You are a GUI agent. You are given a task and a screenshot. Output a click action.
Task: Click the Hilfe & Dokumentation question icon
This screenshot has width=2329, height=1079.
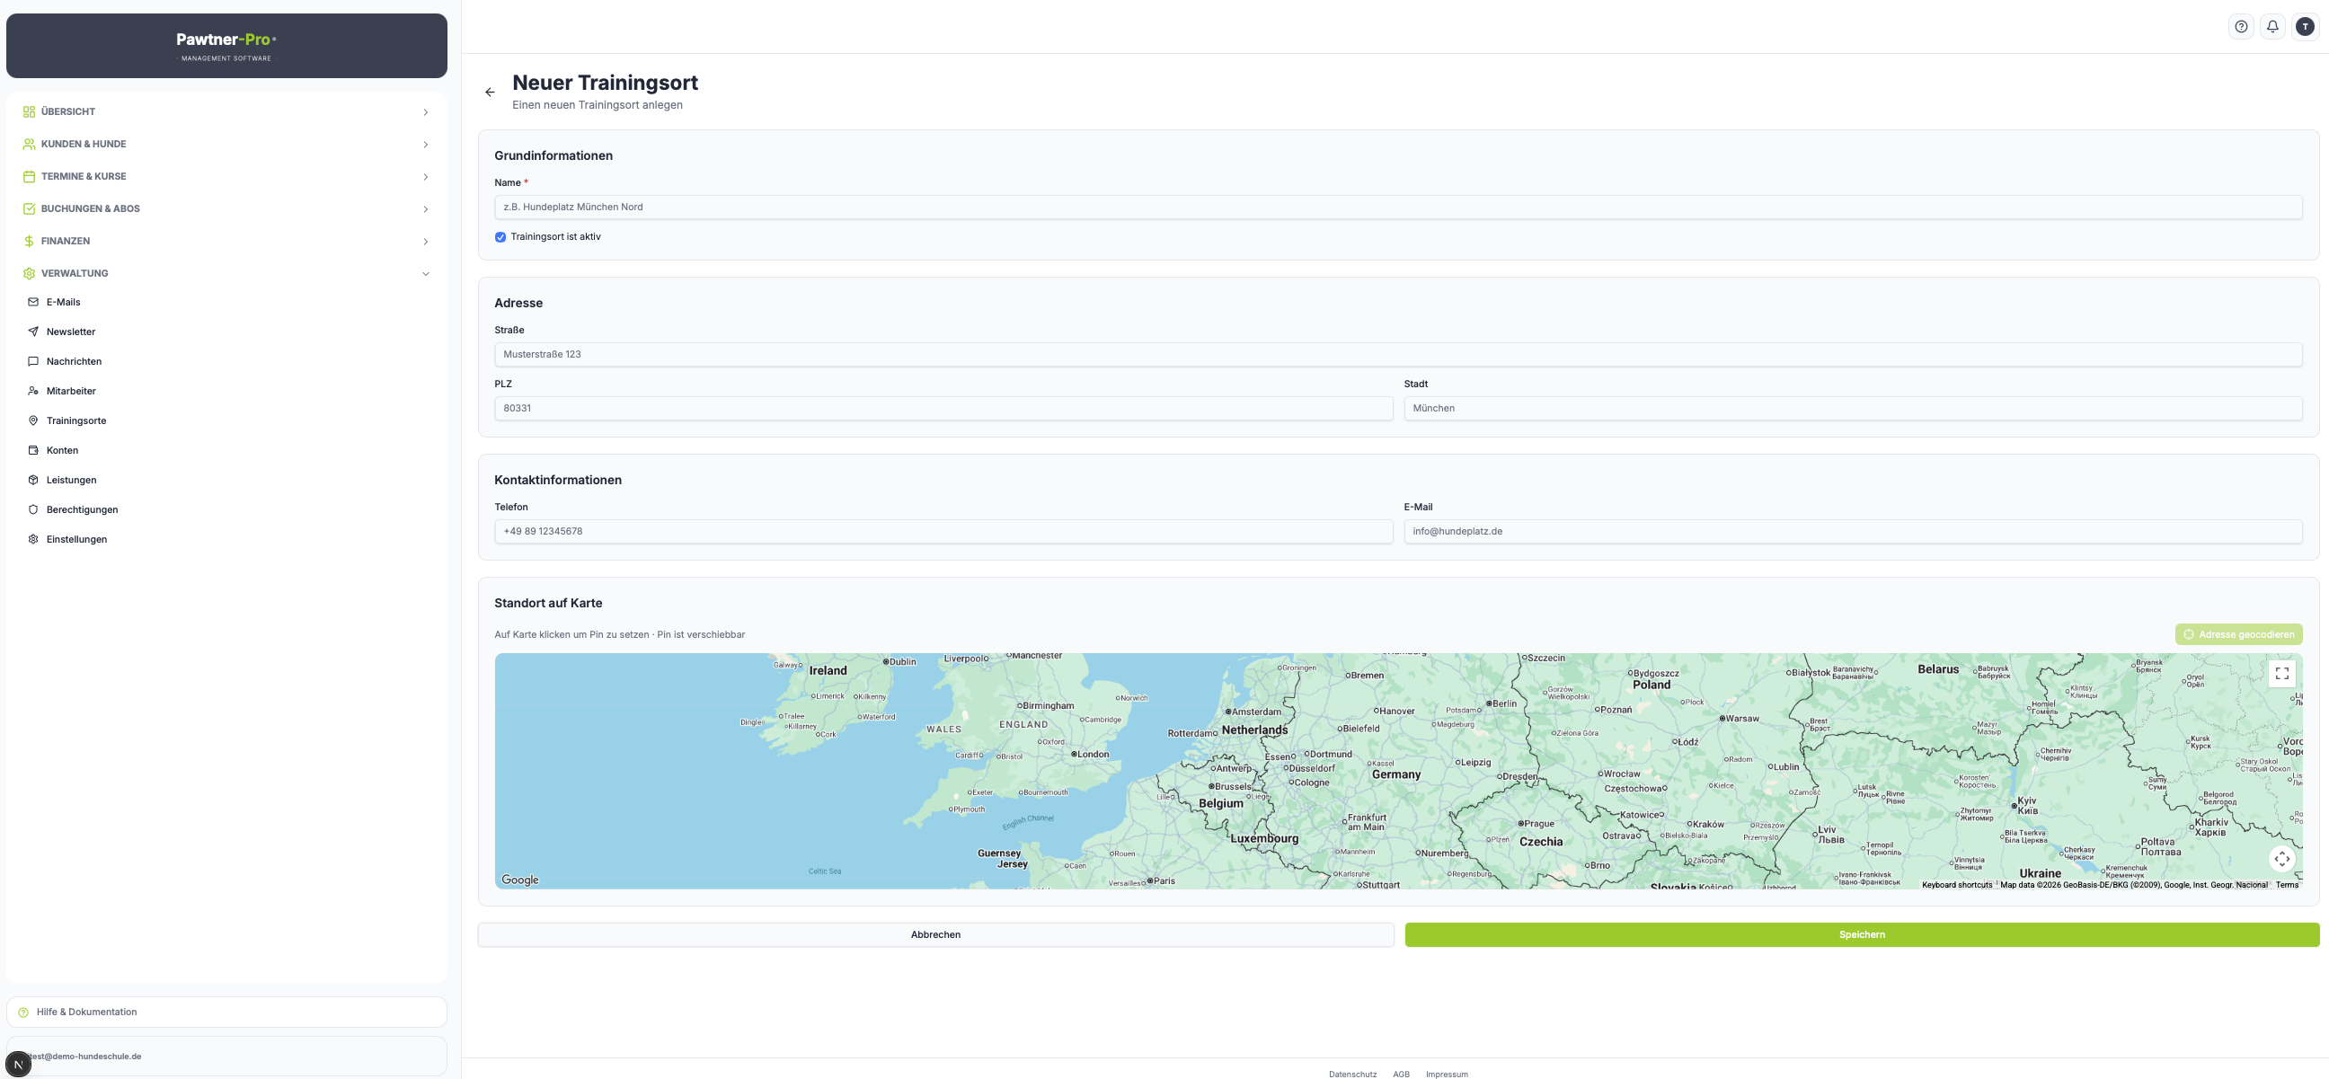coord(23,1013)
